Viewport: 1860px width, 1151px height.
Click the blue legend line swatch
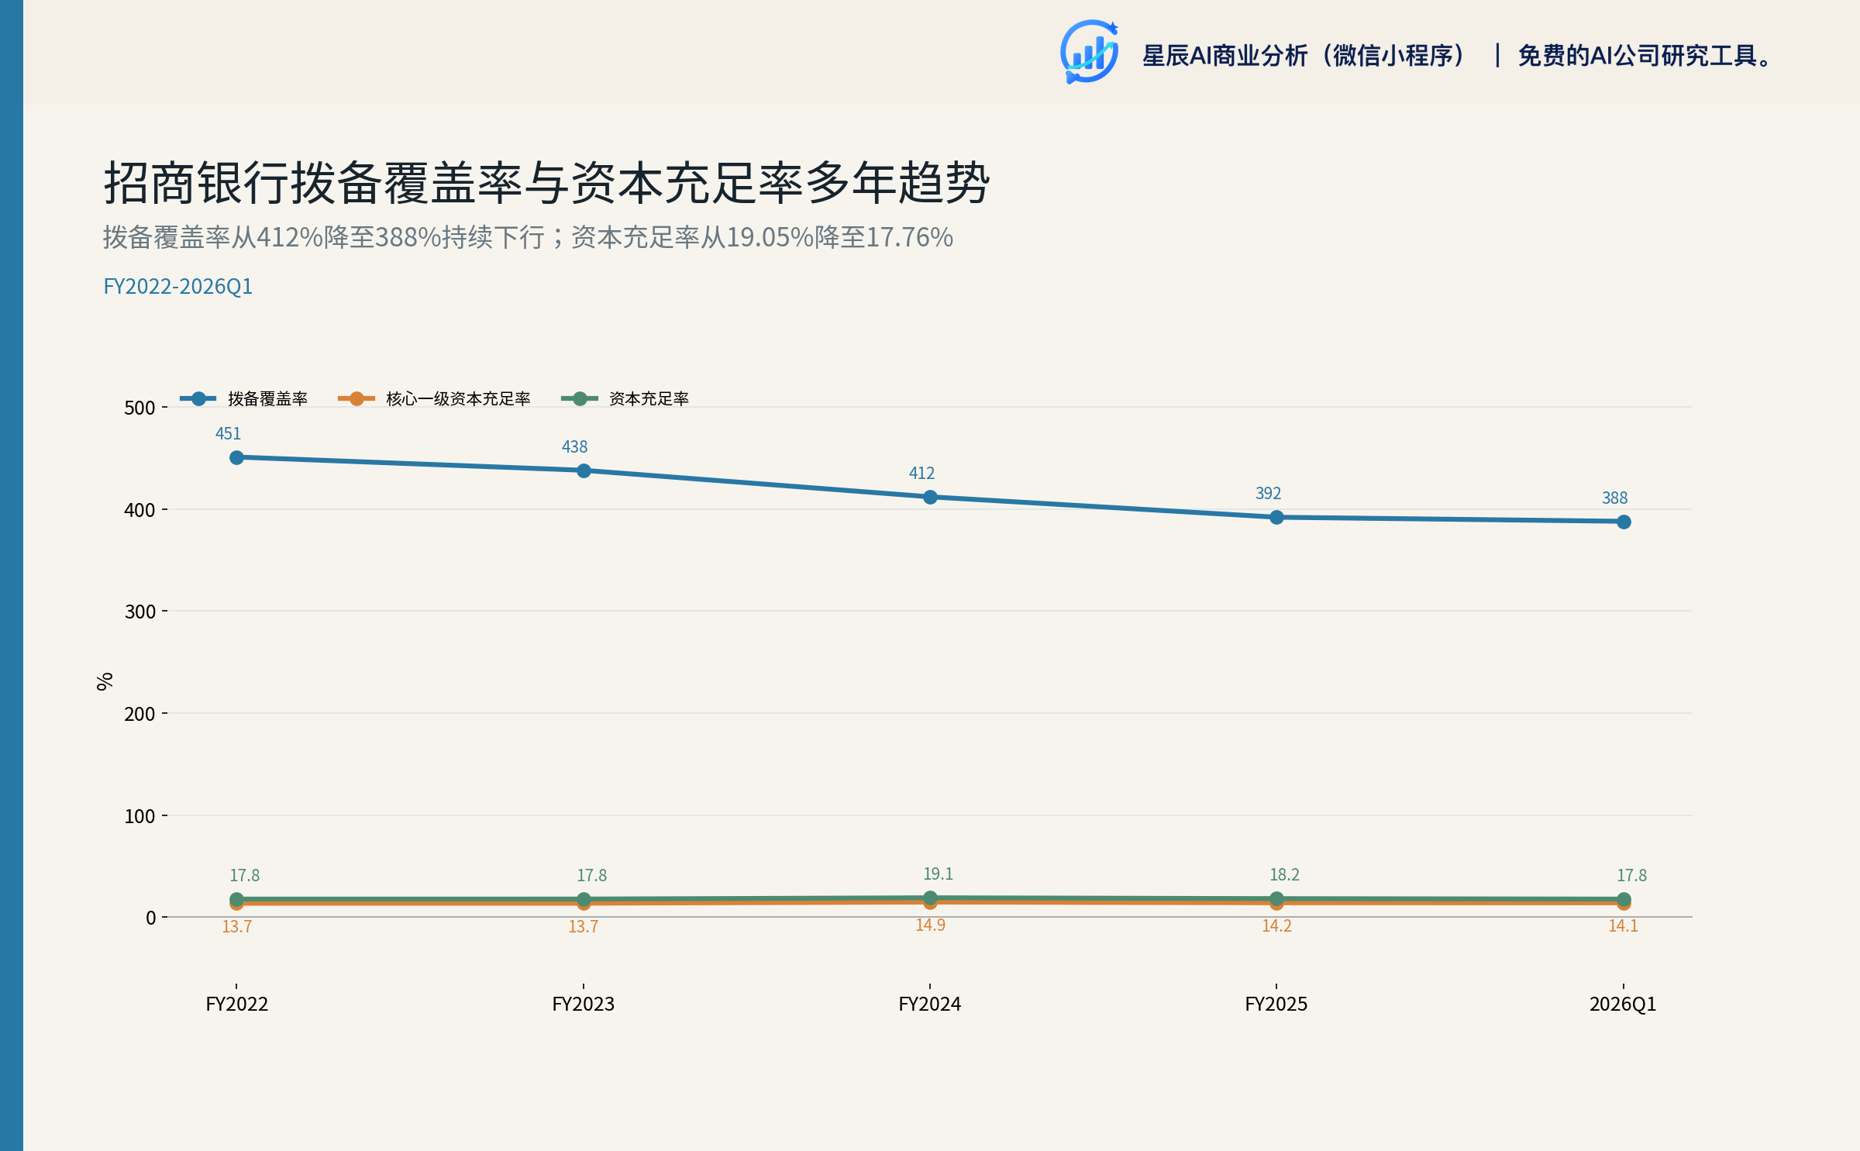(198, 398)
